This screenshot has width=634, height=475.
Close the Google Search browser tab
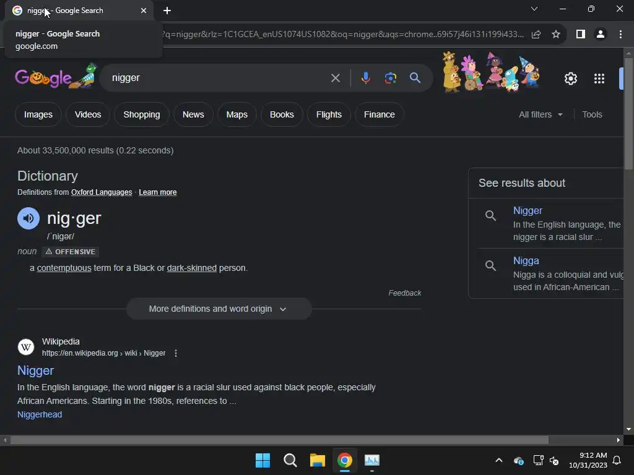(x=144, y=11)
